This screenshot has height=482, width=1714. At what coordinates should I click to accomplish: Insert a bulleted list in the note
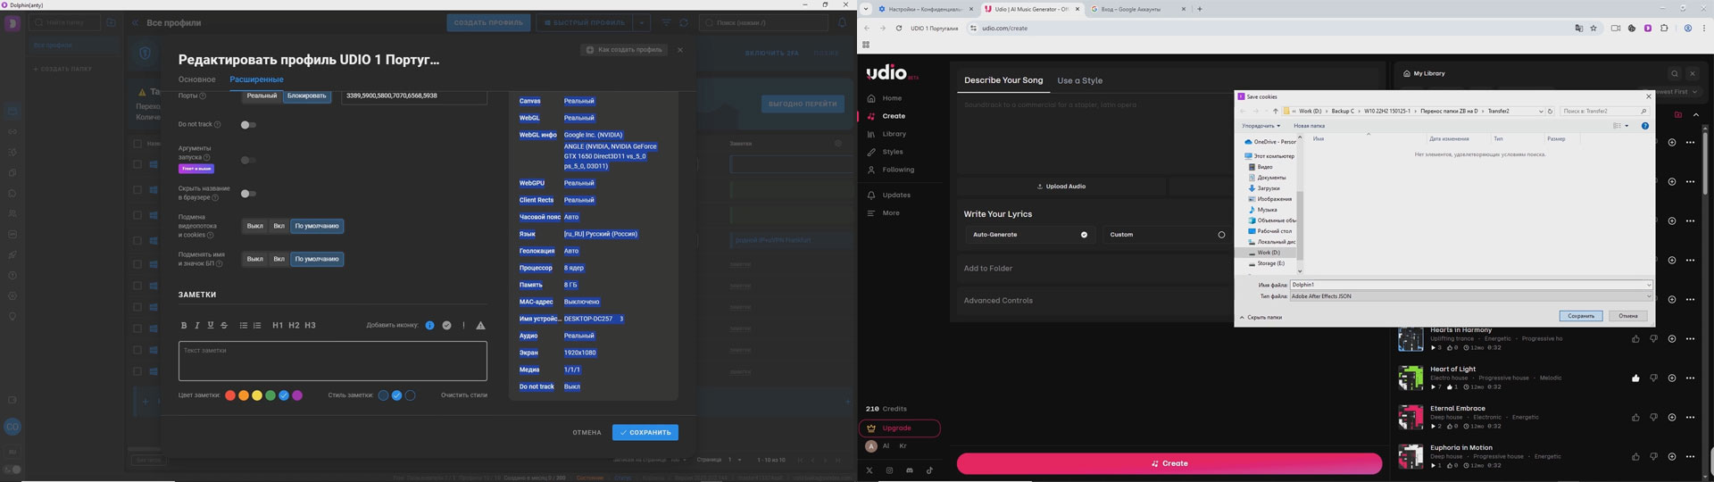pyautogui.click(x=243, y=325)
